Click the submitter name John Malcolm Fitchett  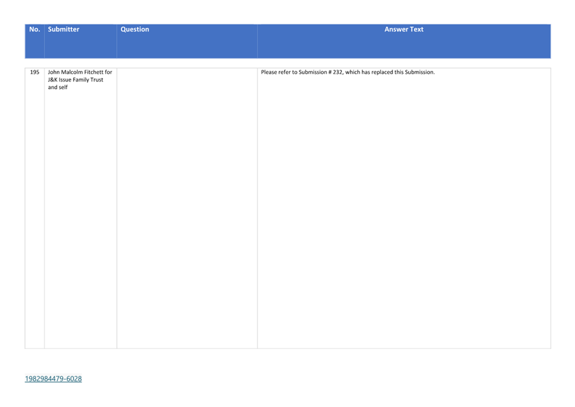coord(75,73)
